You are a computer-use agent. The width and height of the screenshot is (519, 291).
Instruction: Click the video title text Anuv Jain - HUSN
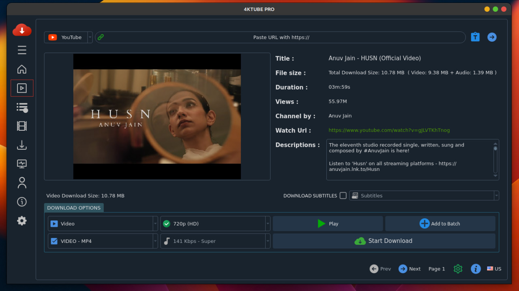pos(375,58)
